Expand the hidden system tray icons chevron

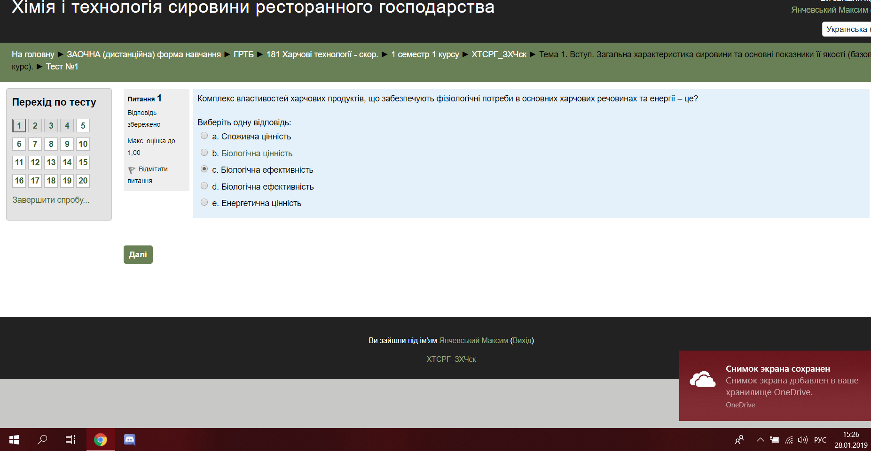(760, 440)
